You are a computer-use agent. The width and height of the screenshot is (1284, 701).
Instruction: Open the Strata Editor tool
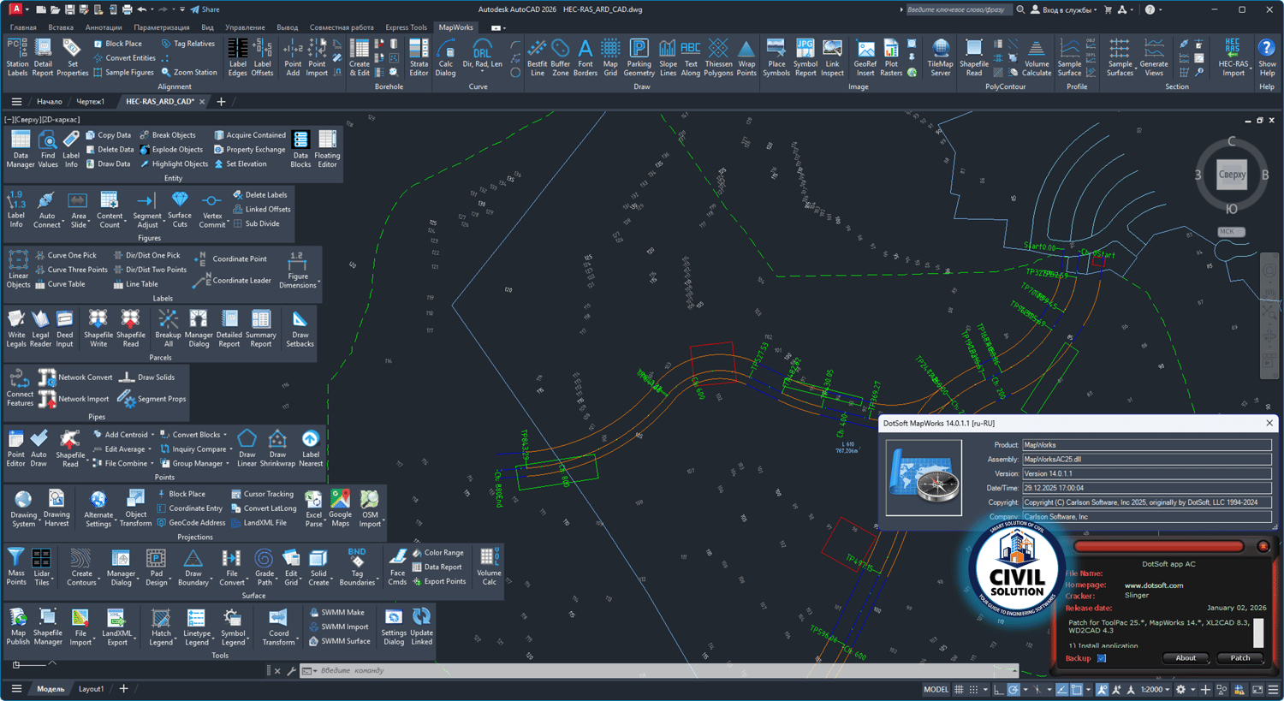tap(419, 57)
